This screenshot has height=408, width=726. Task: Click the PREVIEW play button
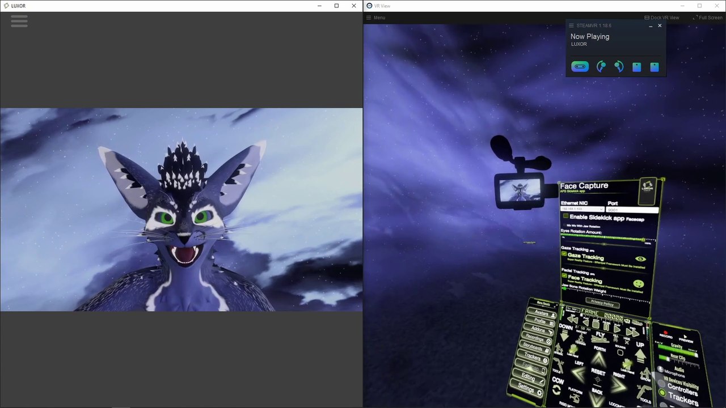686,339
